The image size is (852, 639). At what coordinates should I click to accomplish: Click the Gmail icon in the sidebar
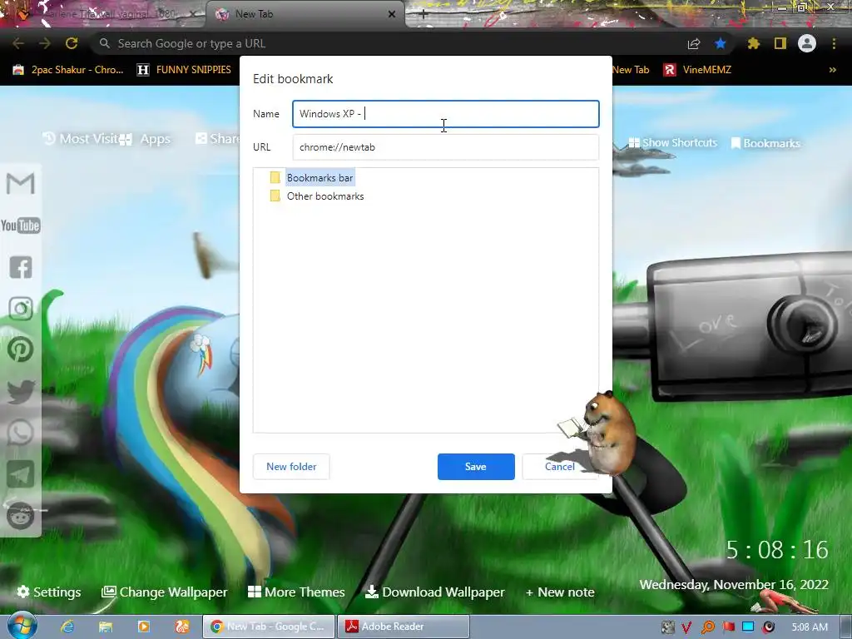(x=21, y=183)
